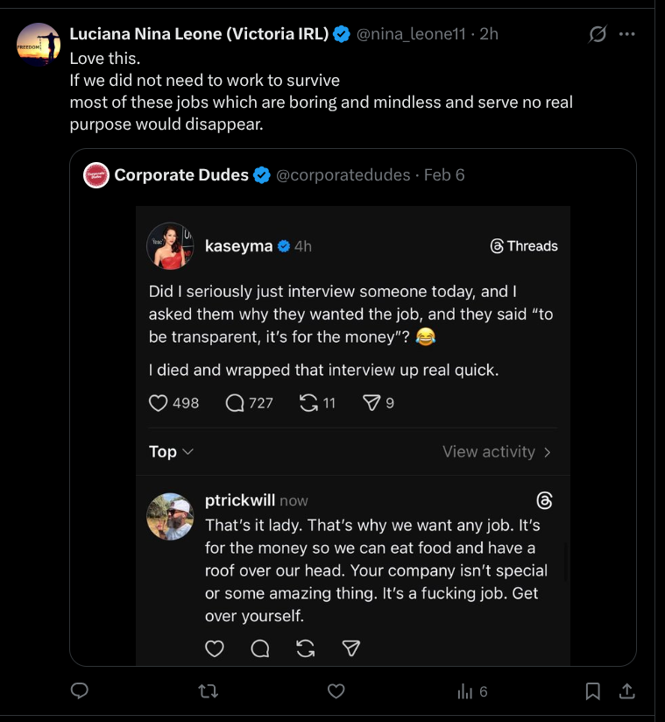Click the send icon with 9 shares
This screenshot has width=665, height=722.
pos(371,403)
